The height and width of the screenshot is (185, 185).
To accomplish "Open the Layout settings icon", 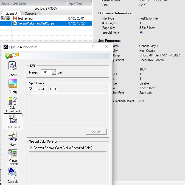I will (x=13, y=66).
